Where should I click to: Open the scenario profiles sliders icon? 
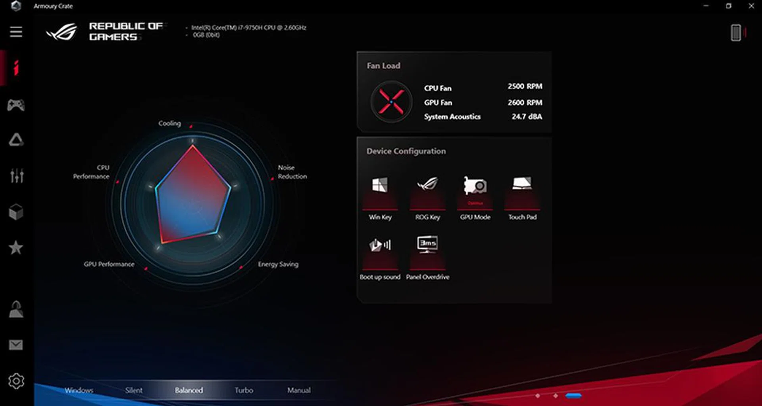pyautogui.click(x=16, y=175)
